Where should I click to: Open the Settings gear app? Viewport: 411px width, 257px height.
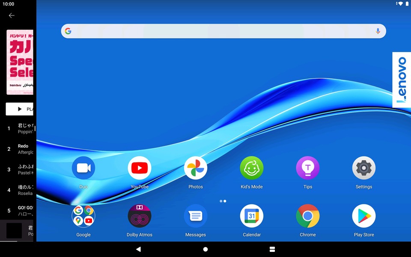tap(364, 168)
